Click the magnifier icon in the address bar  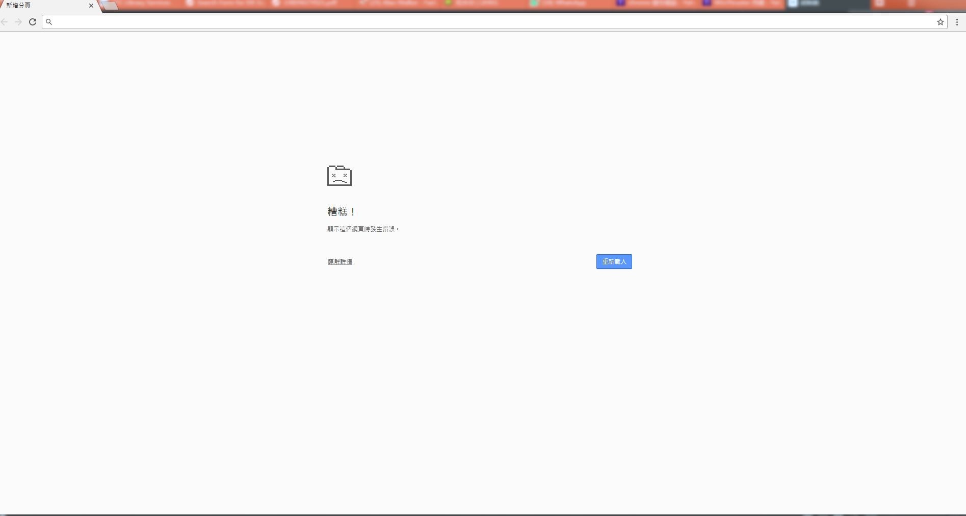pyautogui.click(x=49, y=22)
